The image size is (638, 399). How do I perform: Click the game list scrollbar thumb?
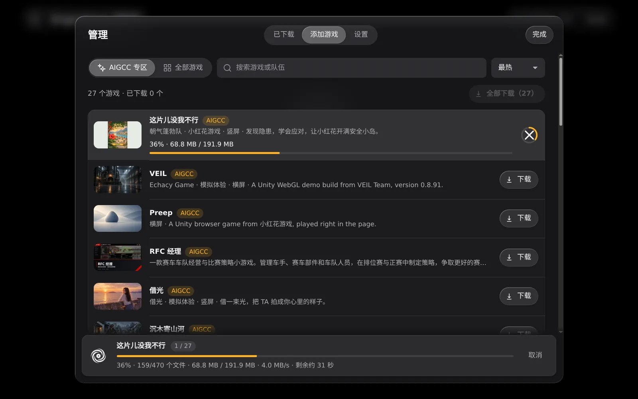pos(561,92)
